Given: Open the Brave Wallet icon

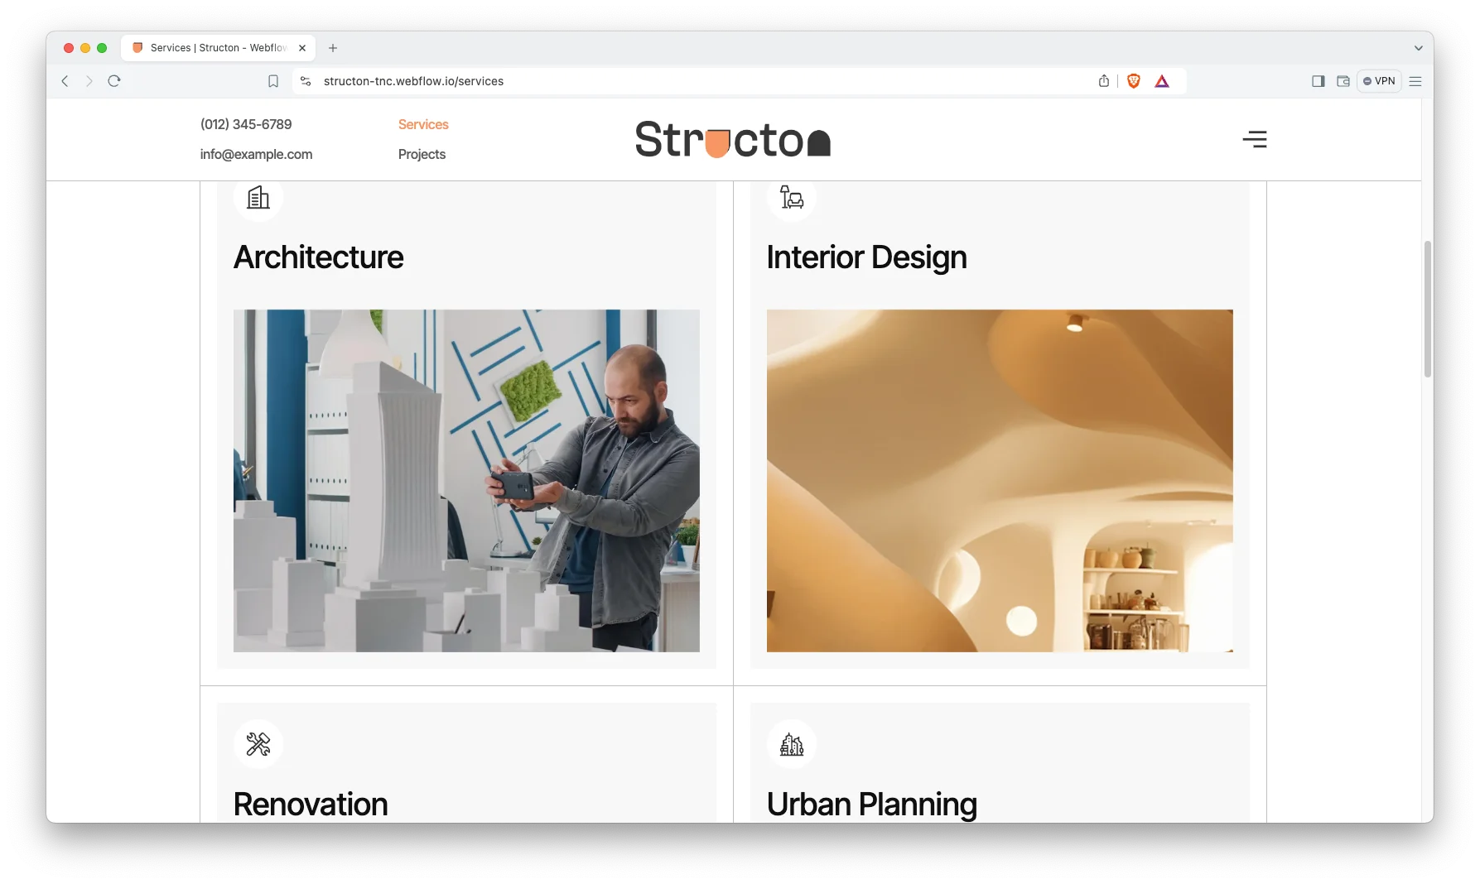Looking at the screenshot, I should [x=1343, y=81].
